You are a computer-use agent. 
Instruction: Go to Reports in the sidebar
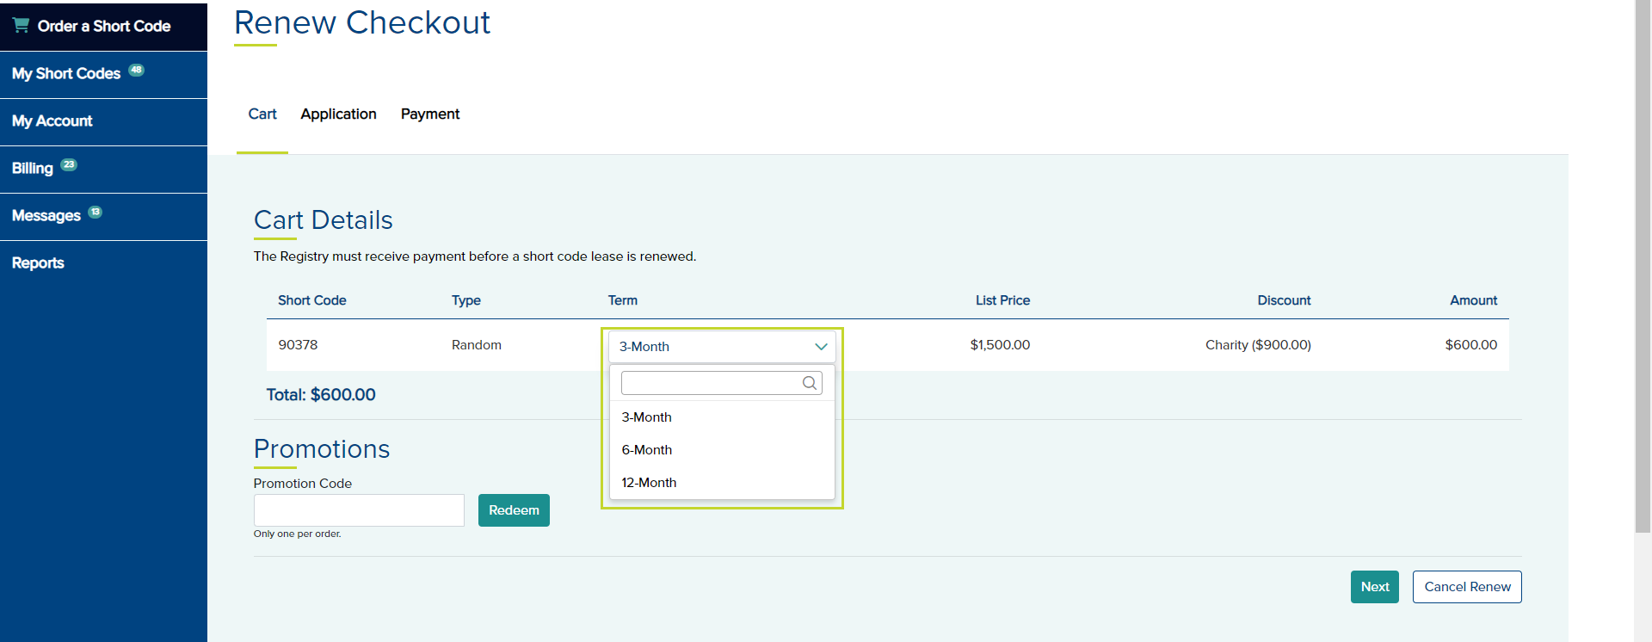coord(38,263)
